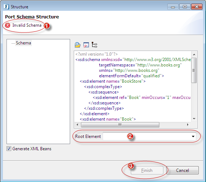206x182 pixels.
Task: Maximize the Structure dialog window
Action: (x=185, y=7)
